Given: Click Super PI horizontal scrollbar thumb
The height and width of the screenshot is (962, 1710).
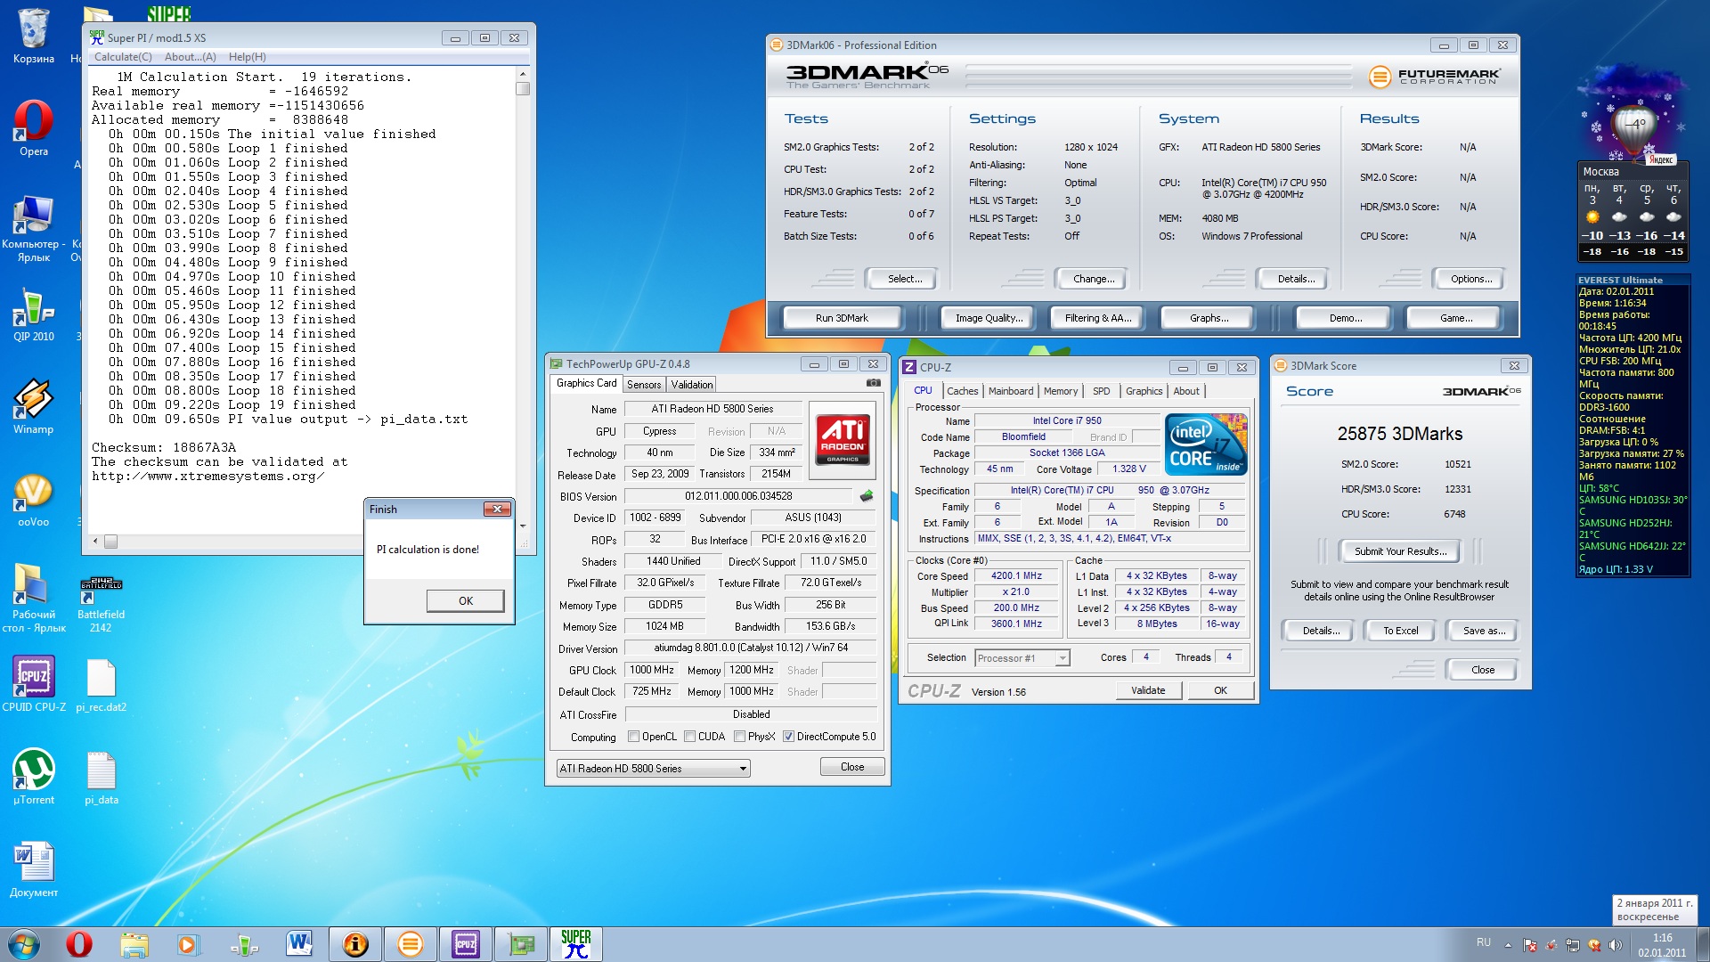Looking at the screenshot, I should tap(110, 542).
